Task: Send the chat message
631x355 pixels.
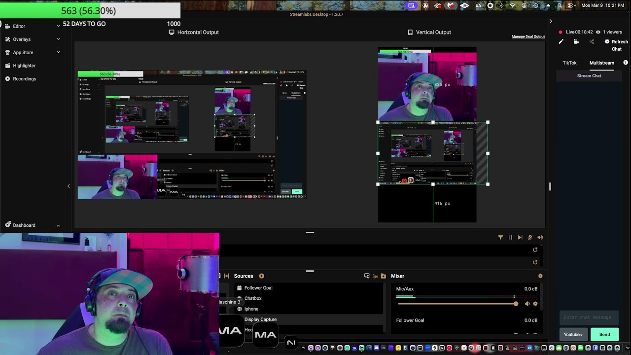Action: 604,334
